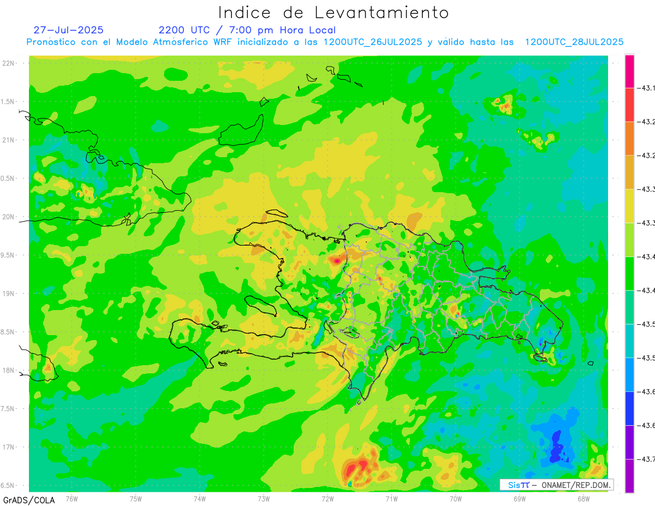The image size is (655, 506).
Task: Click the '22N' latitude label
Action: point(9,63)
